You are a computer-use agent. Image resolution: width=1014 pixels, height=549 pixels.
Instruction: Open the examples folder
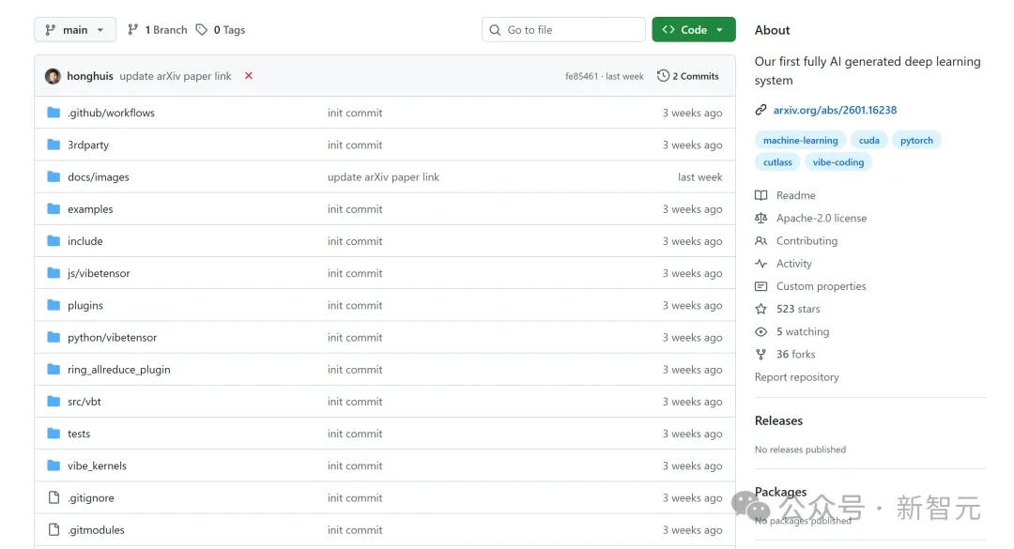(88, 208)
